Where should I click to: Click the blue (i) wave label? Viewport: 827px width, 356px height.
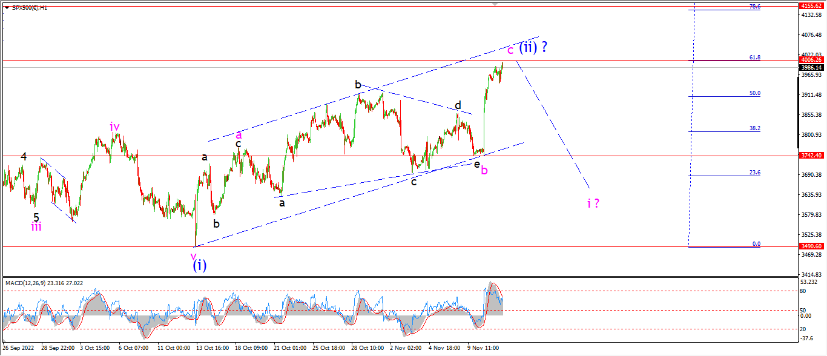click(200, 265)
